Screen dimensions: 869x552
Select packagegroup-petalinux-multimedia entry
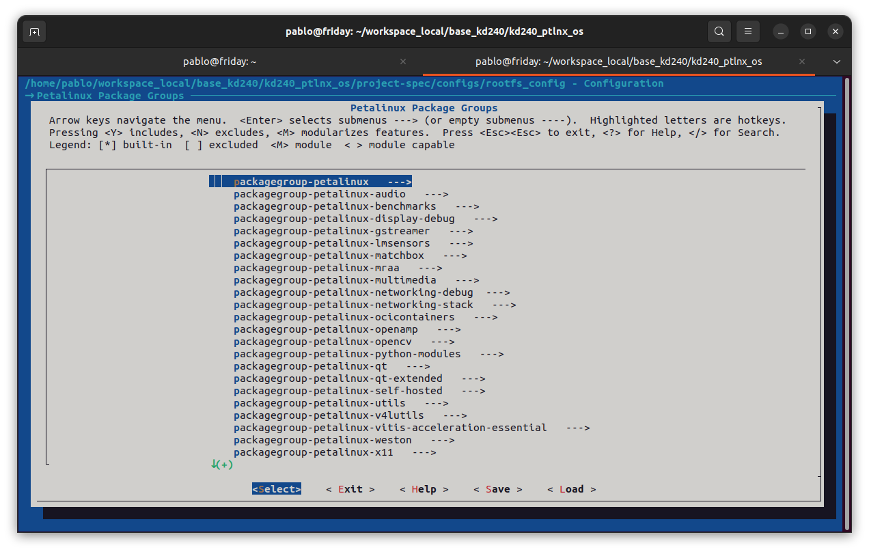(357, 280)
